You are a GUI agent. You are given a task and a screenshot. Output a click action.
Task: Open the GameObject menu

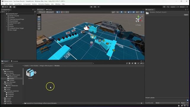[x=18, y=4]
